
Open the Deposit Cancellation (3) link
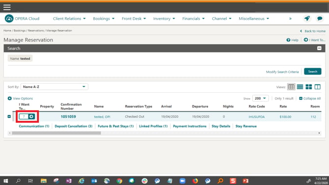pyautogui.click(x=74, y=126)
